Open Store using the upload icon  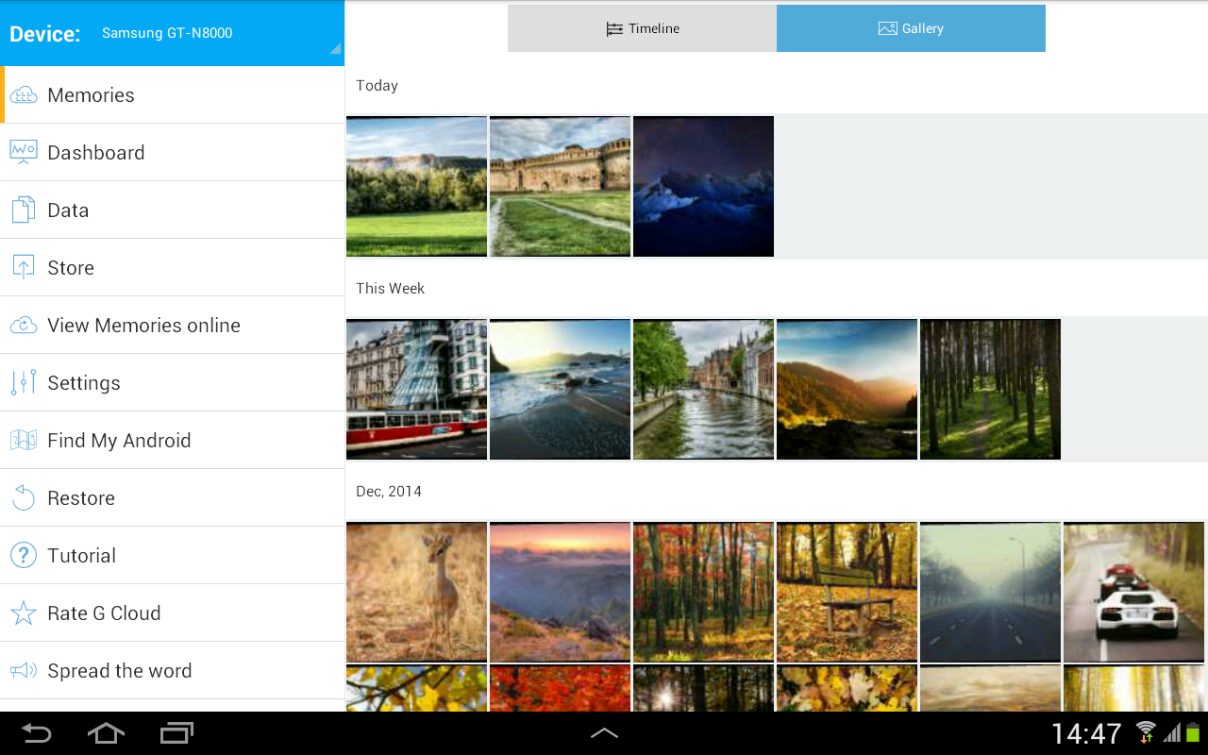(x=23, y=267)
